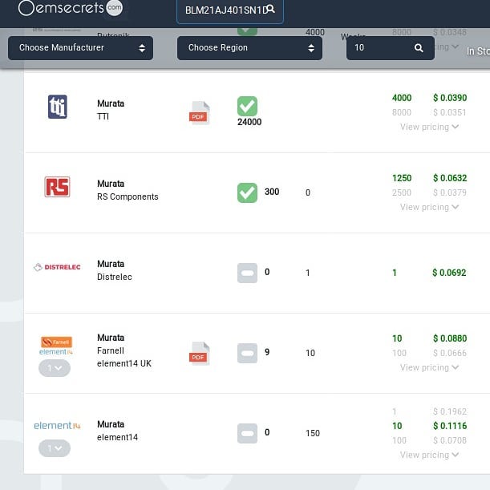Viewport: 490px width, 490px height.
Task: Open the Choose Region dropdown
Action: tap(249, 48)
